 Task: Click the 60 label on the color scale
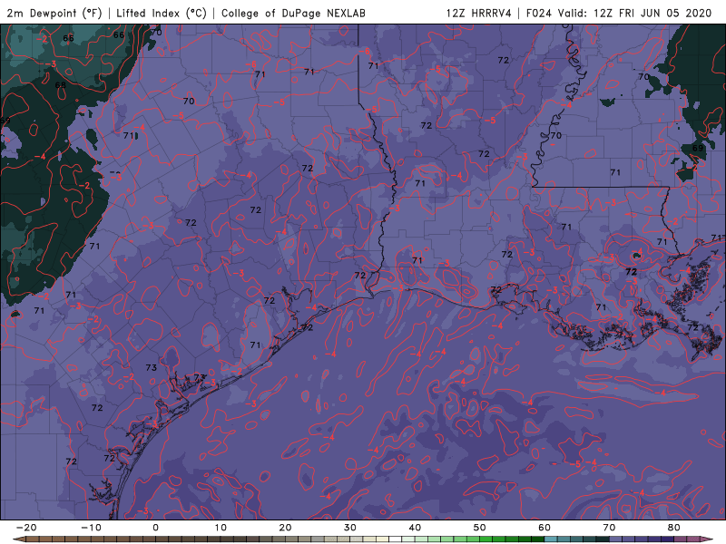544,528
